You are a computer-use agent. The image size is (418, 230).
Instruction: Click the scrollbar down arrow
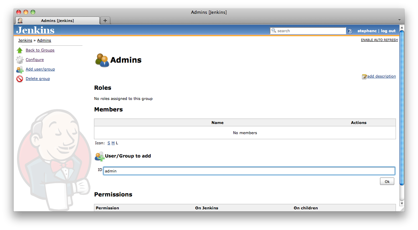click(x=402, y=204)
